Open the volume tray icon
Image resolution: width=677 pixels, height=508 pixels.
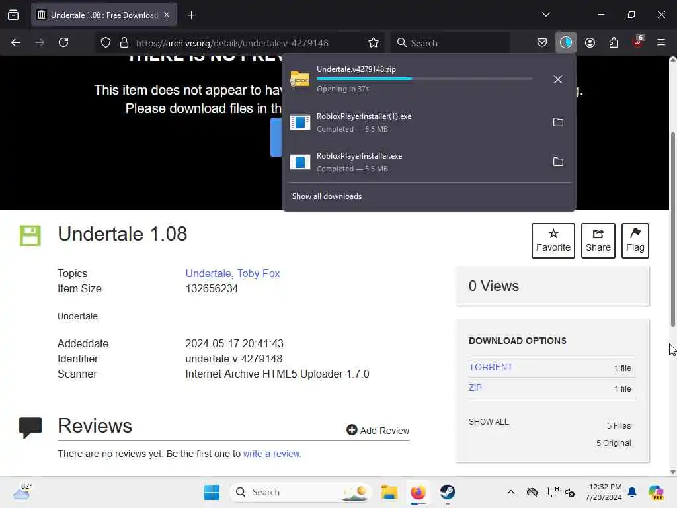tap(570, 492)
